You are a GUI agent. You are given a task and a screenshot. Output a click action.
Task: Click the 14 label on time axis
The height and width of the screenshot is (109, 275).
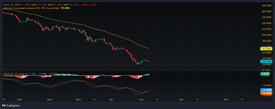coord(157,100)
